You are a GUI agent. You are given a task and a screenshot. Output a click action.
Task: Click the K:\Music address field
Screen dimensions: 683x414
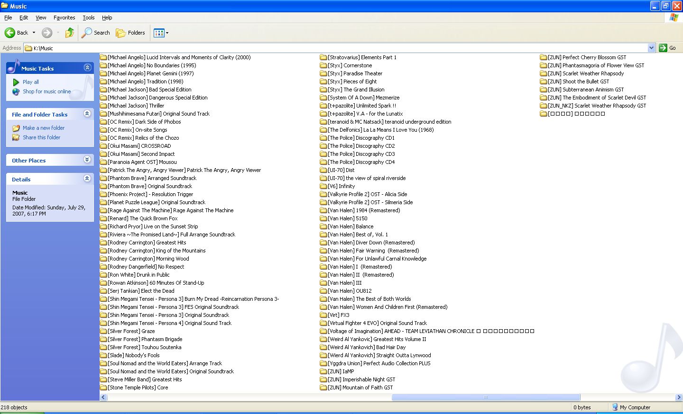332,48
